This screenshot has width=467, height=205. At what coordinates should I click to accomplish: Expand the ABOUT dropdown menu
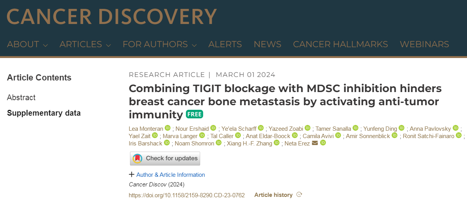click(x=27, y=44)
